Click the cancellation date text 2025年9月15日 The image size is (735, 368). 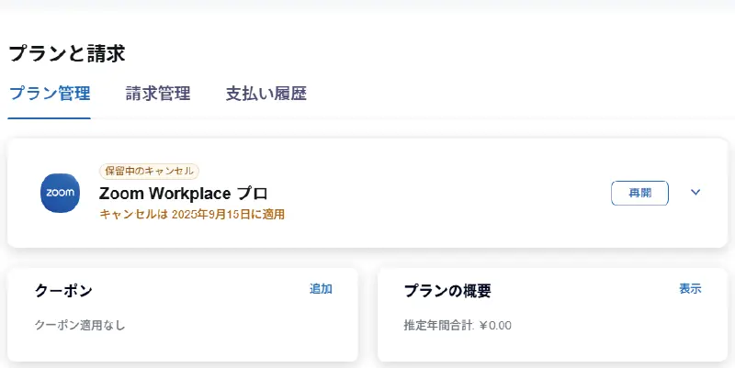(213, 215)
